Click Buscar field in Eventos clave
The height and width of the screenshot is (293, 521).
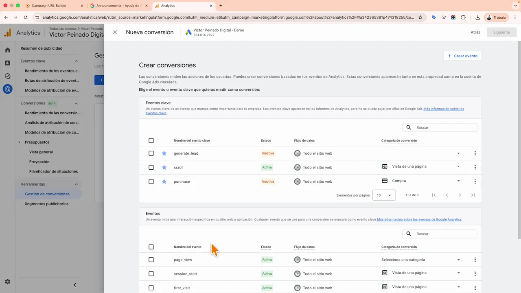(440, 127)
